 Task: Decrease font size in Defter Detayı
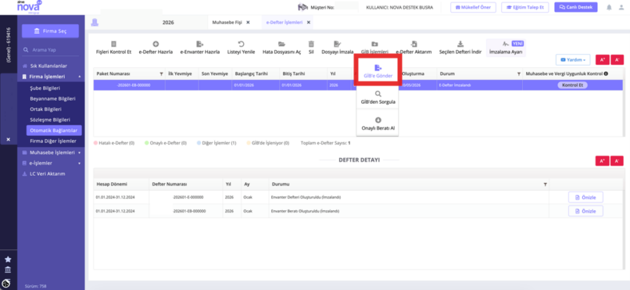click(x=616, y=161)
